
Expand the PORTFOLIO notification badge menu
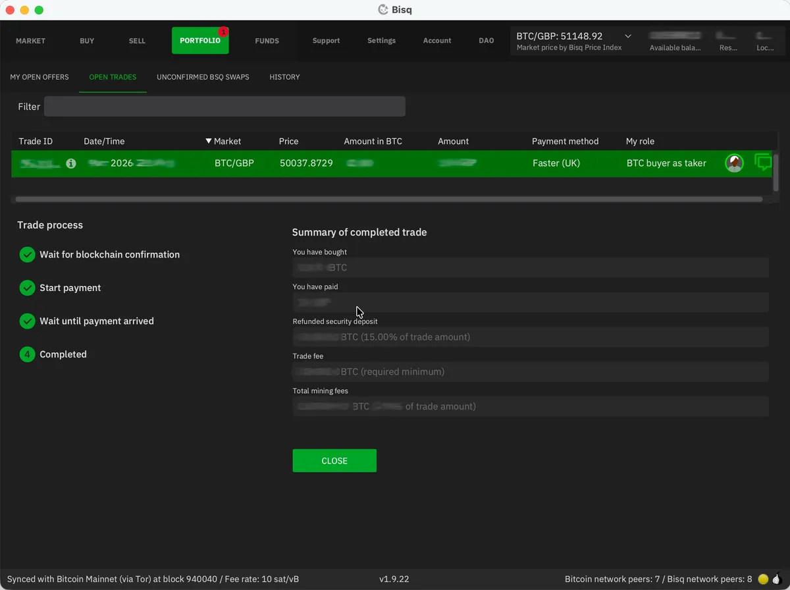[222, 32]
